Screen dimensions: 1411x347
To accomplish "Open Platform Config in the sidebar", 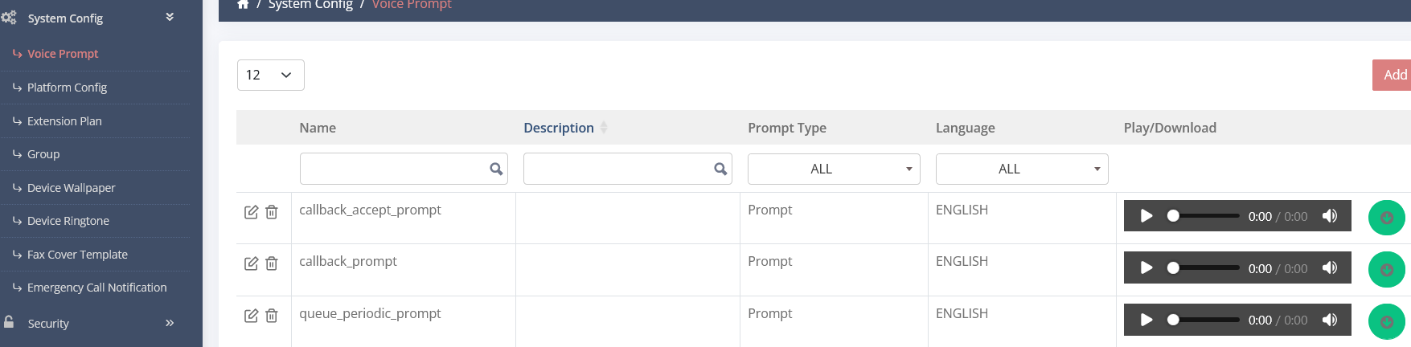I will [67, 88].
